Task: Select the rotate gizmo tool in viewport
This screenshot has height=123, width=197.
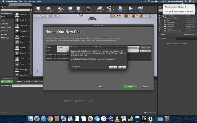Action: 114,16
